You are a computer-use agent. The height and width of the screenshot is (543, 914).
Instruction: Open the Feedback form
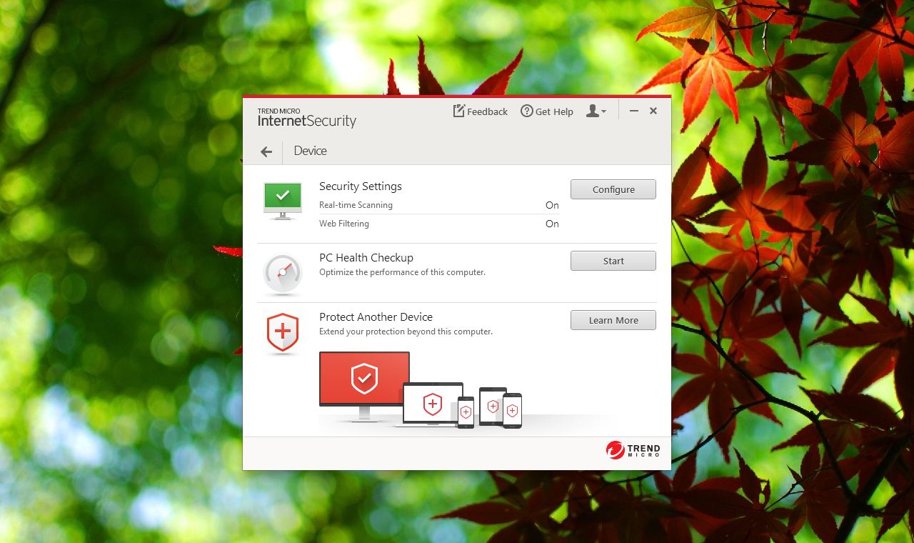(481, 111)
